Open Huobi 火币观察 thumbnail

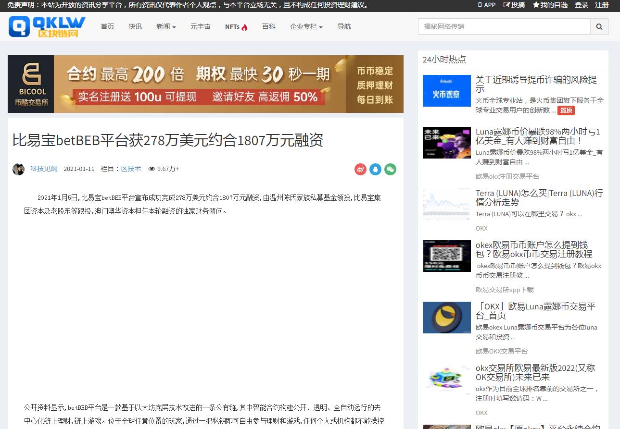point(447,91)
